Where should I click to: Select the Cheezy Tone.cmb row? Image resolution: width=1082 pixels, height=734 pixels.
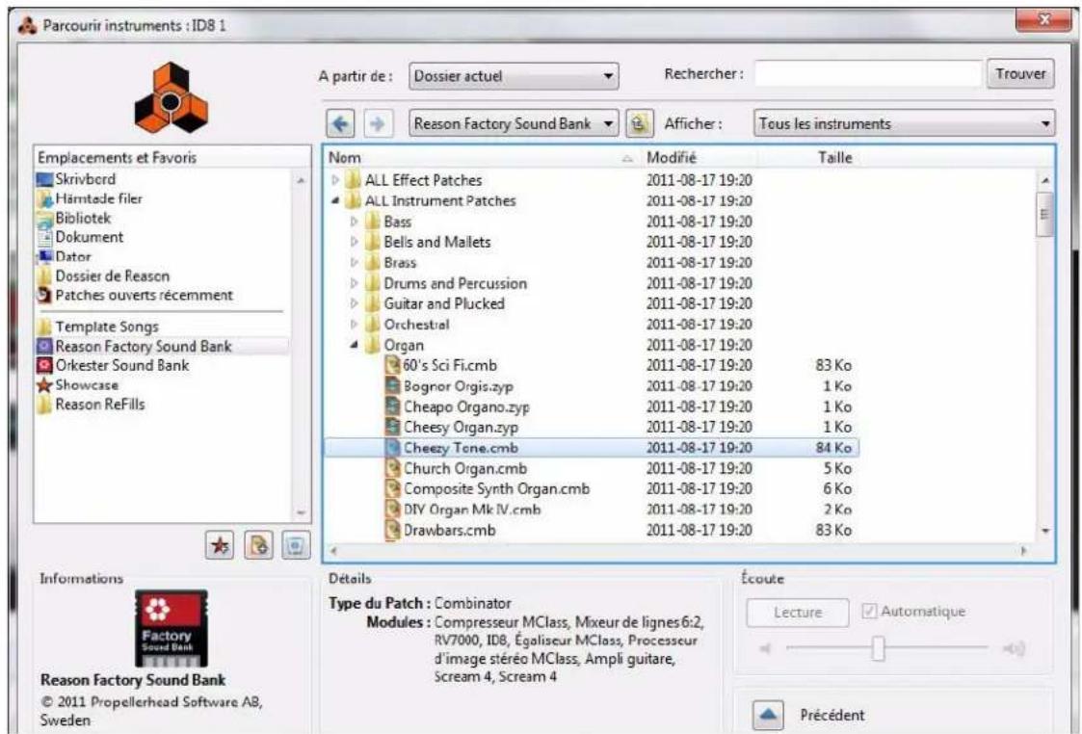(x=592, y=448)
